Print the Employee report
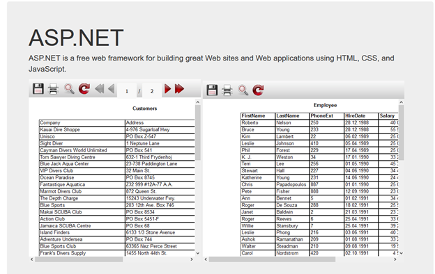 coord(227,90)
